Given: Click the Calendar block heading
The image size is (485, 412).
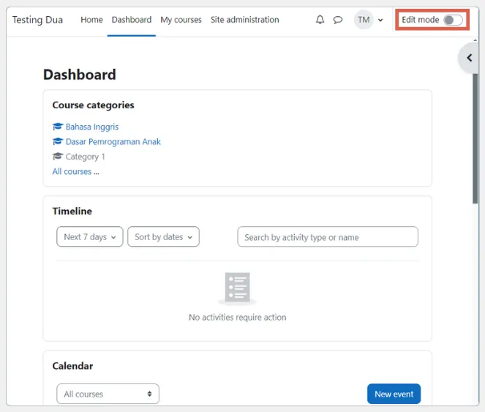Looking at the screenshot, I should coord(72,366).
